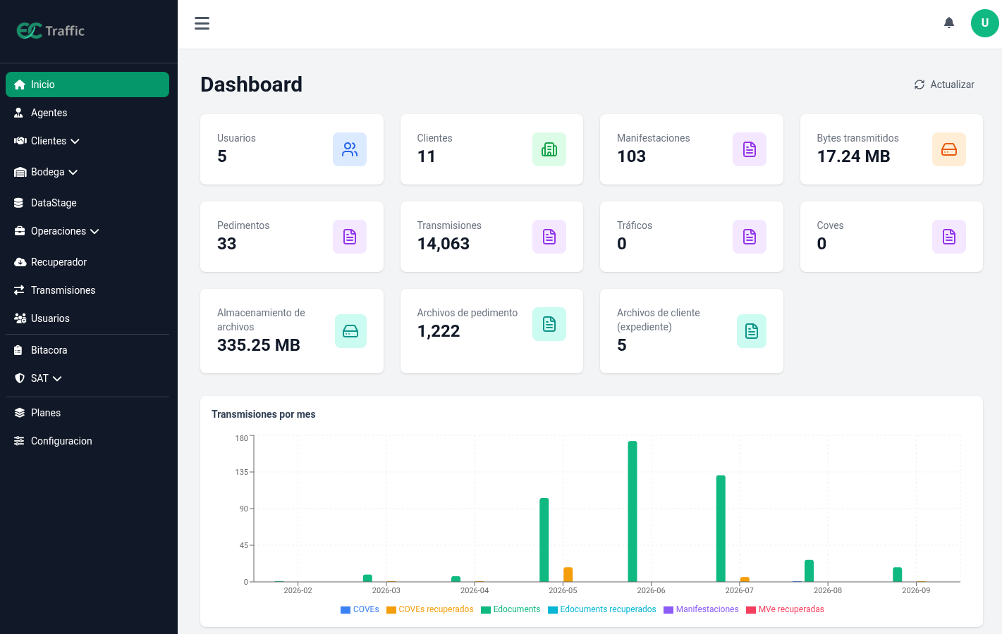Image resolution: width=1002 pixels, height=634 pixels.
Task: Click the EC Traffic logo
Action: (51, 30)
